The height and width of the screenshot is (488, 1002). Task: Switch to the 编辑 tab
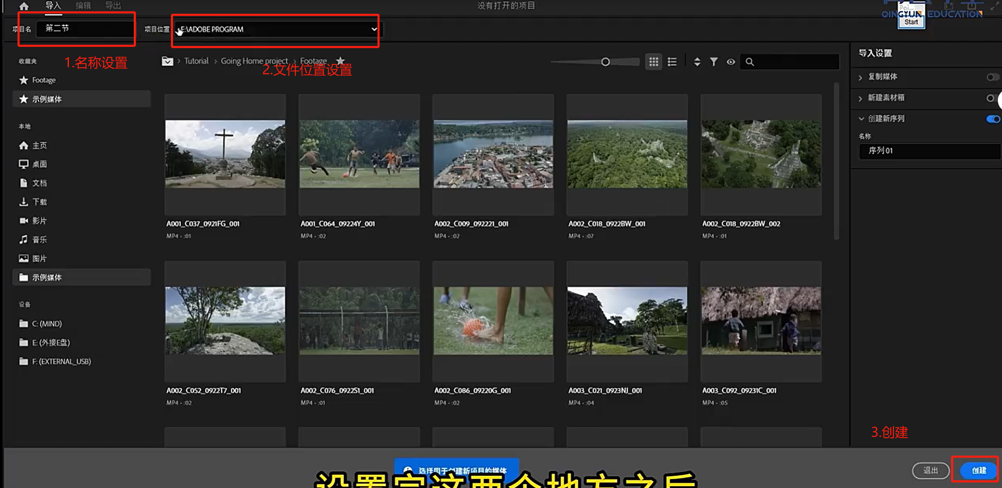tap(83, 6)
